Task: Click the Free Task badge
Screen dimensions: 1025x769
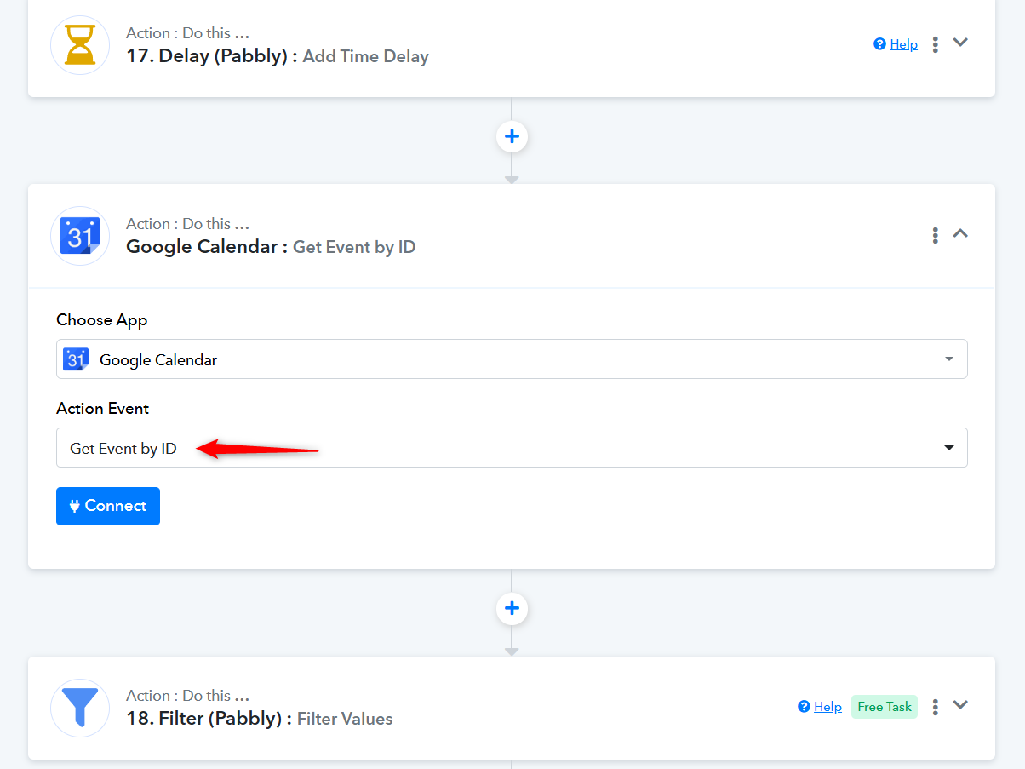Action: (x=885, y=707)
